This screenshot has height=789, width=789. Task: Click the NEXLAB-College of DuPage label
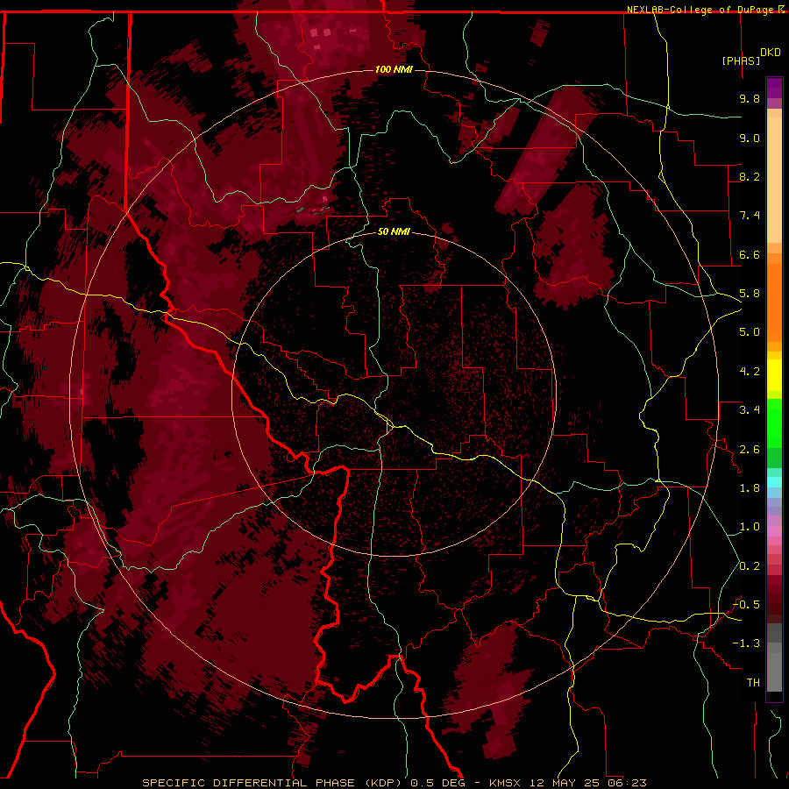point(703,10)
